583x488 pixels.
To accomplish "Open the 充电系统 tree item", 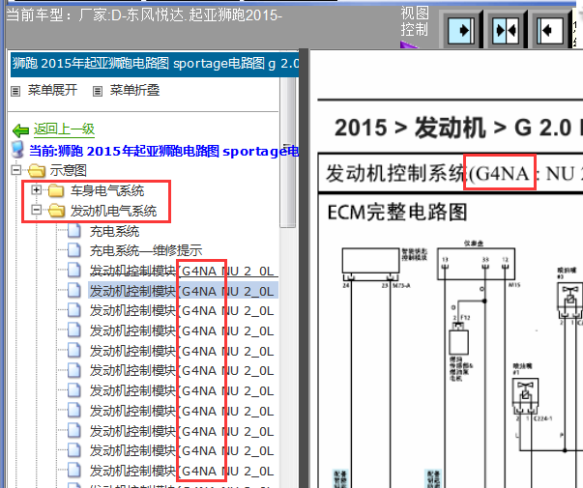I will pos(114,231).
